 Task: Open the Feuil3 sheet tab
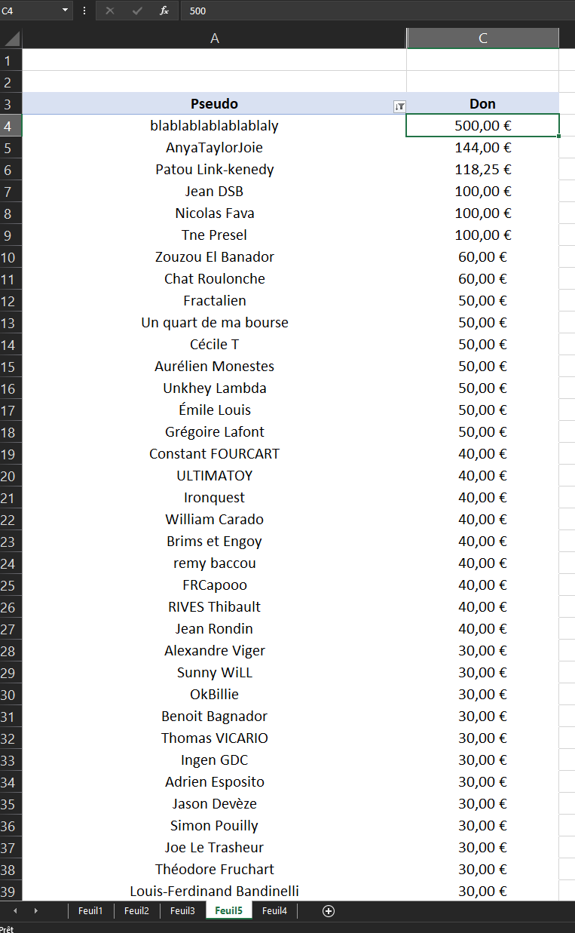pyautogui.click(x=182, y=911)
